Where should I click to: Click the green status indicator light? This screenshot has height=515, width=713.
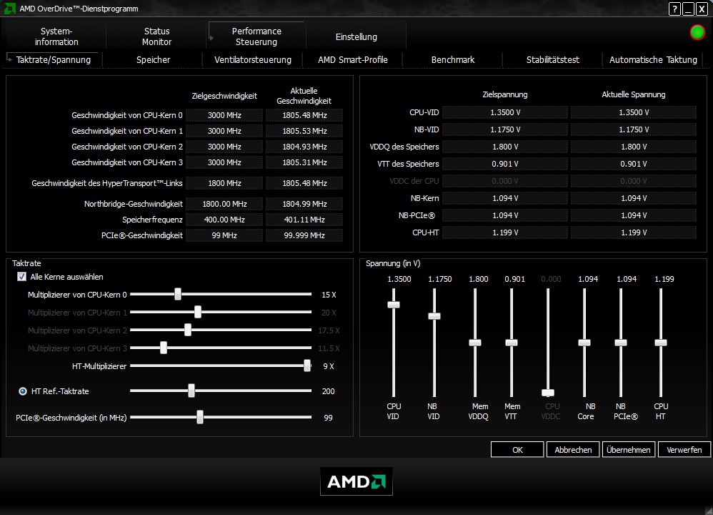697,32
